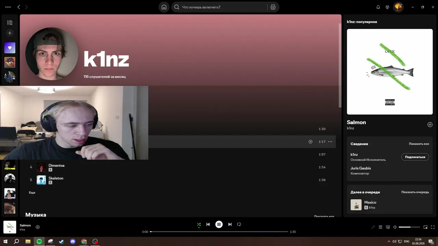The height and width of the screenshot is (246, 438).
Task: Expand the system tray hidden icons
Action: (x=388, y=242)
